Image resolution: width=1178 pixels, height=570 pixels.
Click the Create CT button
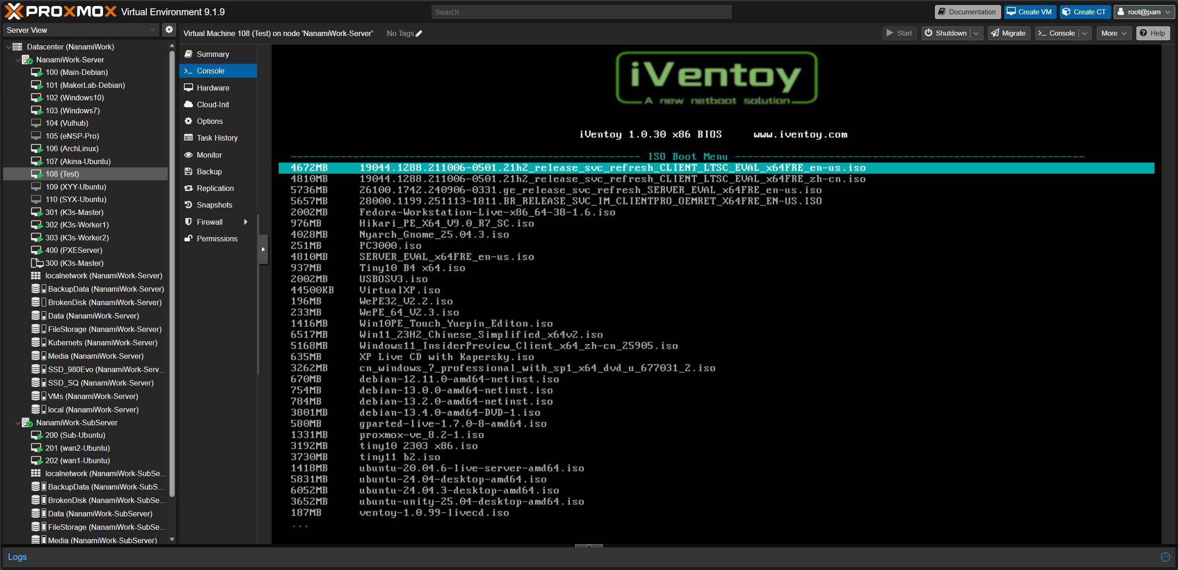click(x=1085, y=12)
